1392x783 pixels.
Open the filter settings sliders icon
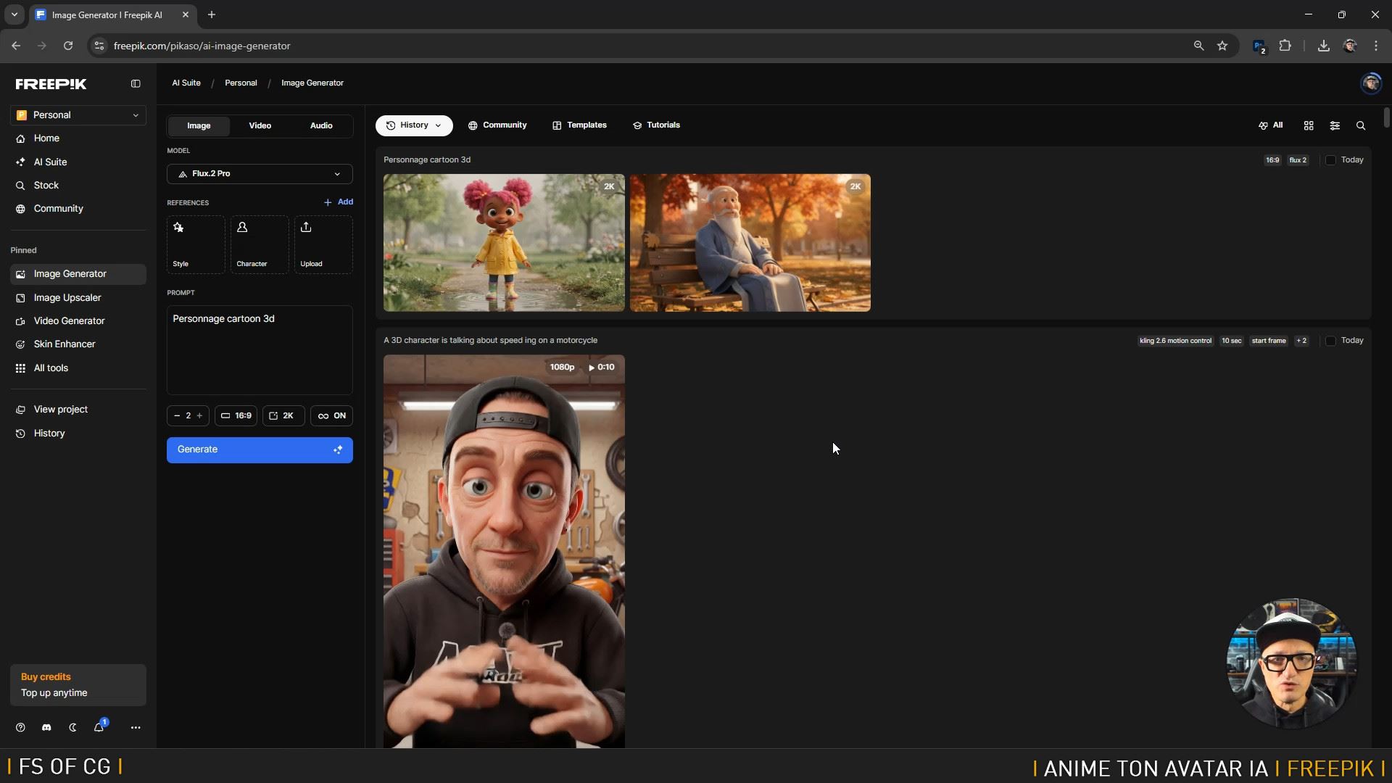(x=1334, y=125)
